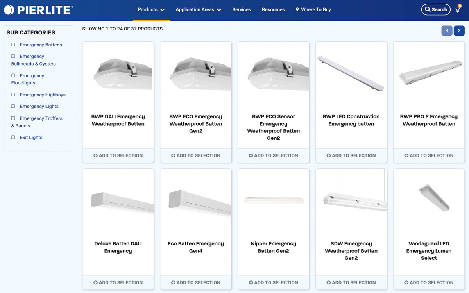Image resolution: width=469 pixels, height=293 pixels.
Task: Click the location pin icon beside Where To Buy
Action: point(298,9)
